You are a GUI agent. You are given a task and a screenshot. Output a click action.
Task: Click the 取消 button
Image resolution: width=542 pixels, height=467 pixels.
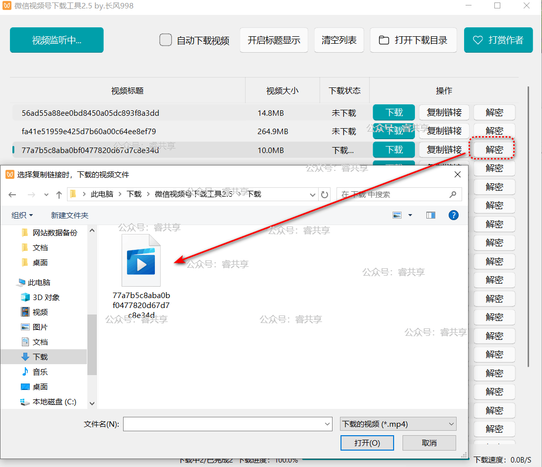pos(429,443)
